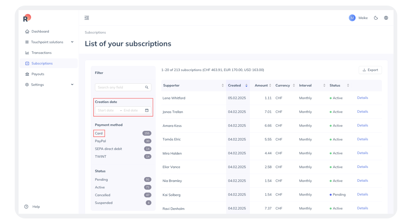Filter by PayPal payment method

pyautogui.click(x=100, y=141)
